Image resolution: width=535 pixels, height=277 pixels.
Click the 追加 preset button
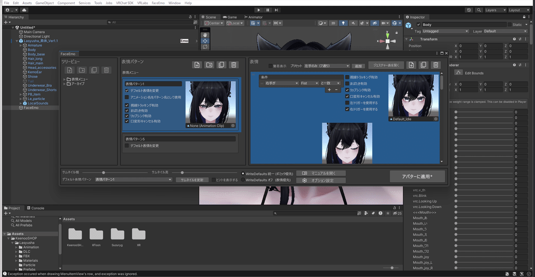(x=358, y=65)
